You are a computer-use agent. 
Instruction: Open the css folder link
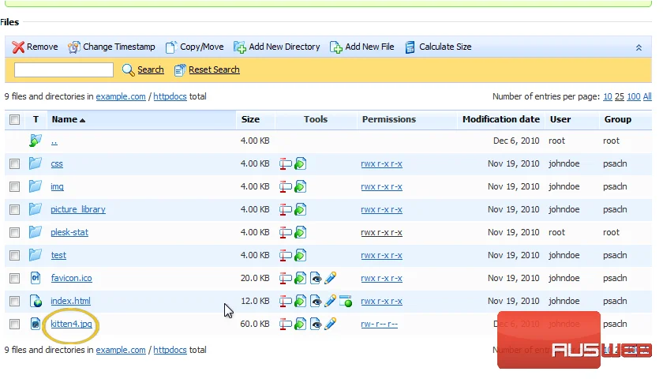(57, 163)
